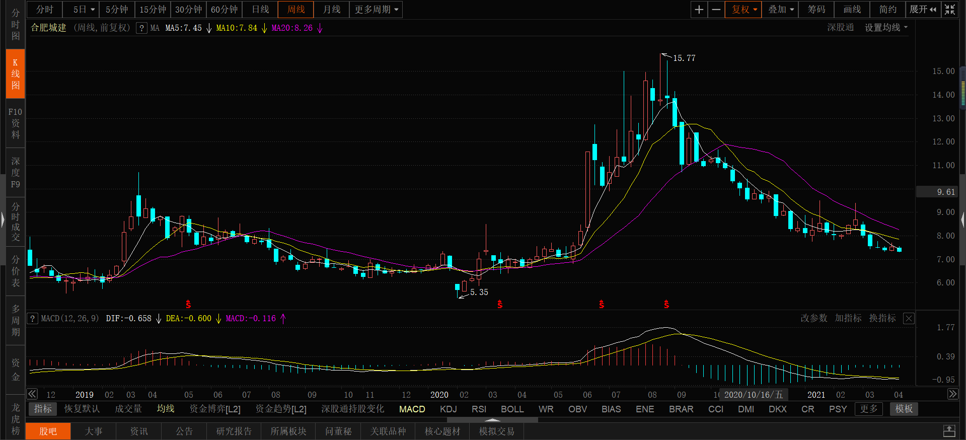Click the MACD question mark help icon
This screenshot has height=440, width=966.
[33, 319]
